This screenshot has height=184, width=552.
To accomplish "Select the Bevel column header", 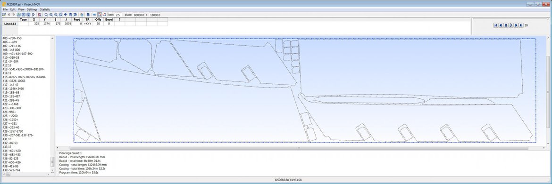I will [x=109, y=20].
